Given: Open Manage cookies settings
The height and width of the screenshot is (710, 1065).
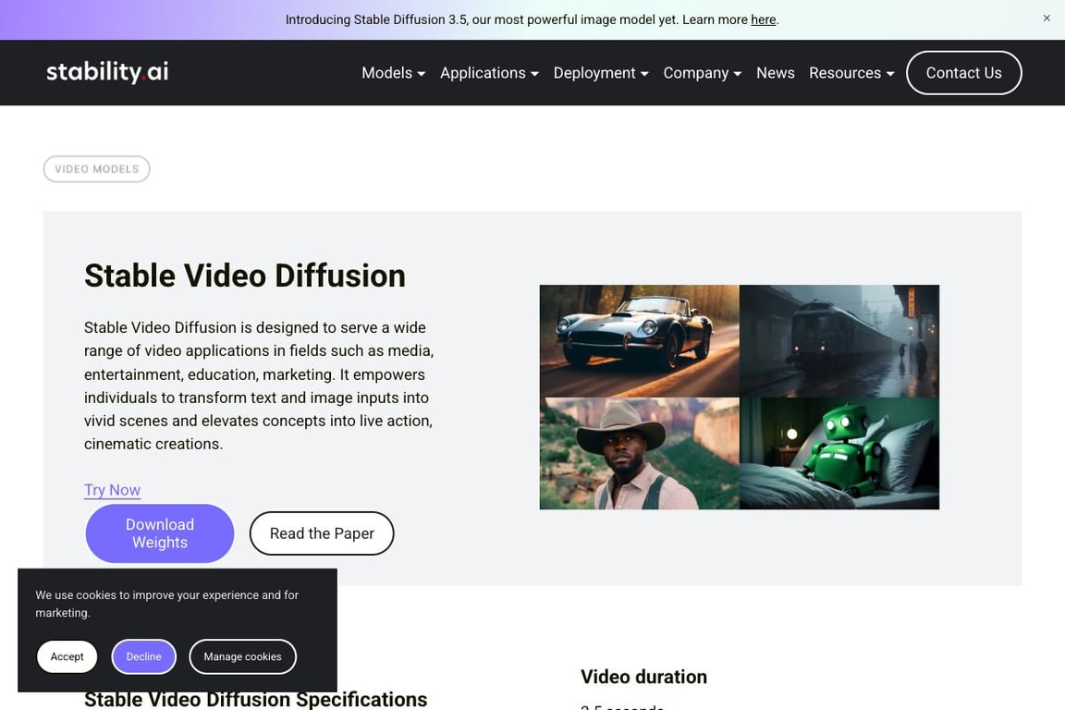Looking at the screenshot, I should (242, 656).
